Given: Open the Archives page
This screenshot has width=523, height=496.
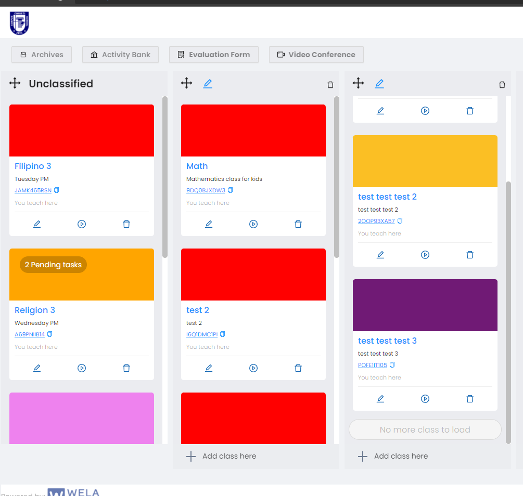Looking at the screenshot, I should pyautogui.click(x=42, y=55).
